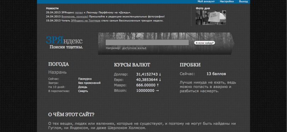Open the 'Внимание, конкурс!' link

point(75,17)
